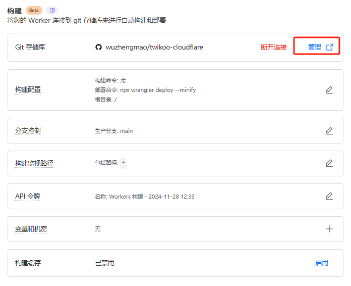The width and height of the screenshot is (351, 286).
Task: Enable build cache via 启用
Action: pyautogui.click(x=321, y=263)
